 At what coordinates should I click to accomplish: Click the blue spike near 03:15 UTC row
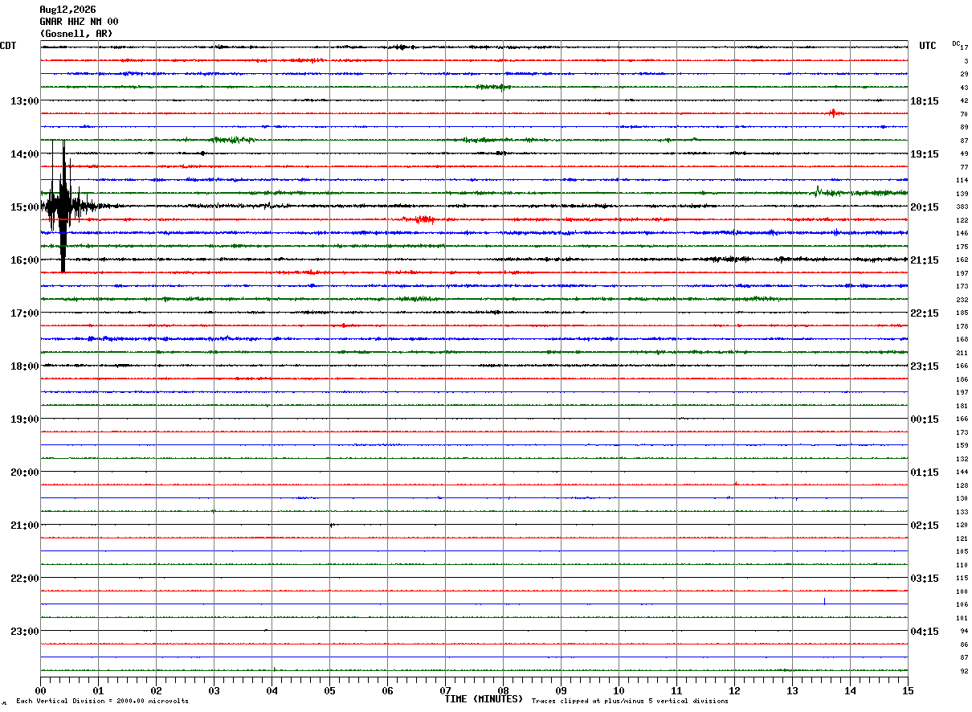(x=824, y=601)
